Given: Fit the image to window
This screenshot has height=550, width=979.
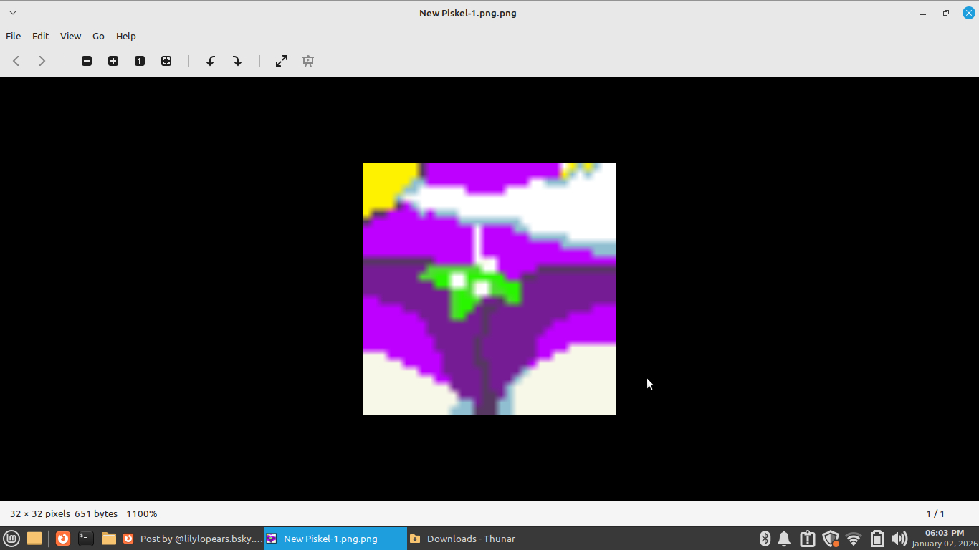Looking at the screenshot, I should coord(166,61).
